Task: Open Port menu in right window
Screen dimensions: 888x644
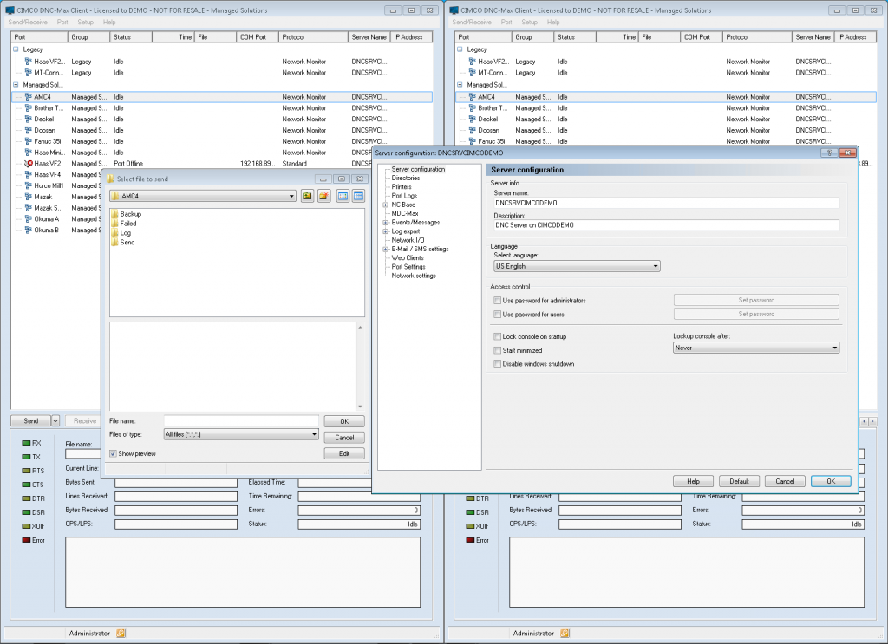Action: tap(506, 22)
